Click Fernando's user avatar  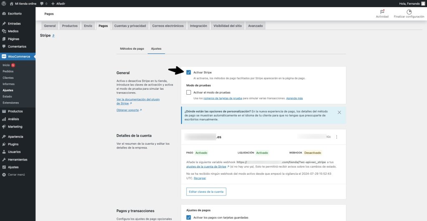click(x=423, y=3)
